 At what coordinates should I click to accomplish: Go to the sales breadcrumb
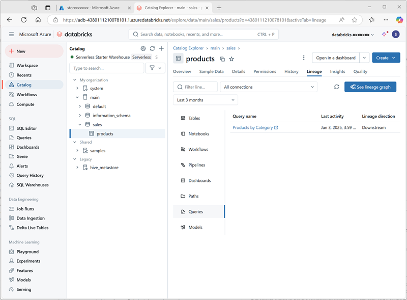[231, 48]
